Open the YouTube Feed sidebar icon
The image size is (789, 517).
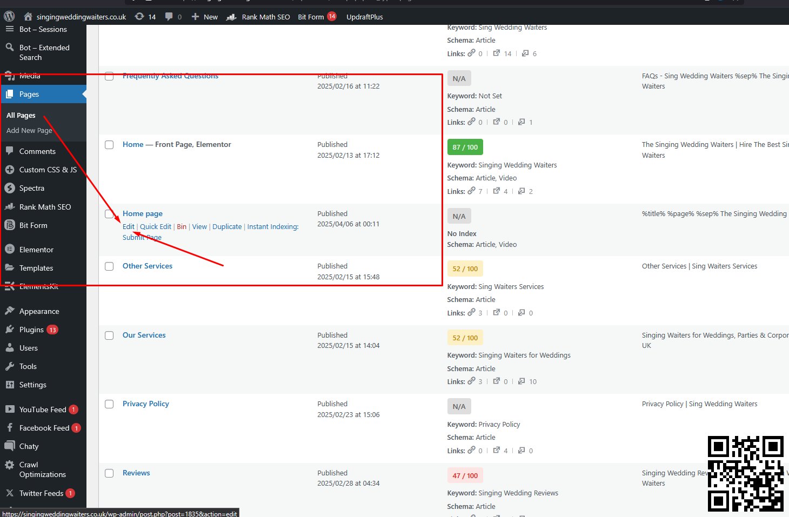tap(10, 409)
